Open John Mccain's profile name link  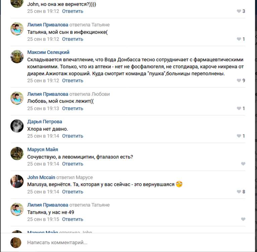pyautogui.click(x=41, y=177)
